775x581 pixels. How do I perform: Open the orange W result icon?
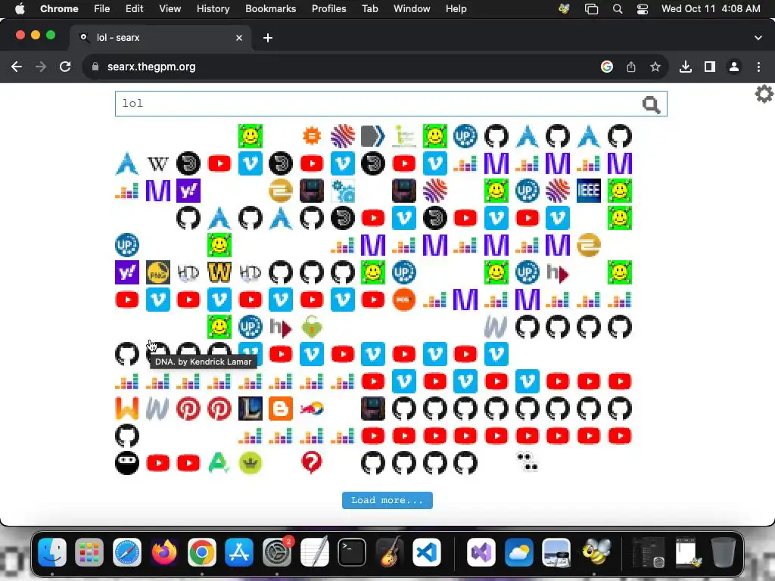point(127,409)
